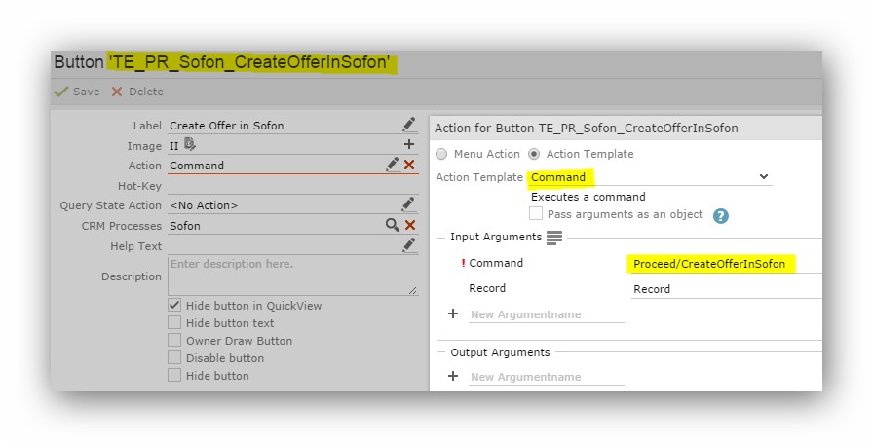873x442 pixels.
Task: Click the Description text area
Action: (x=293, y=276)
